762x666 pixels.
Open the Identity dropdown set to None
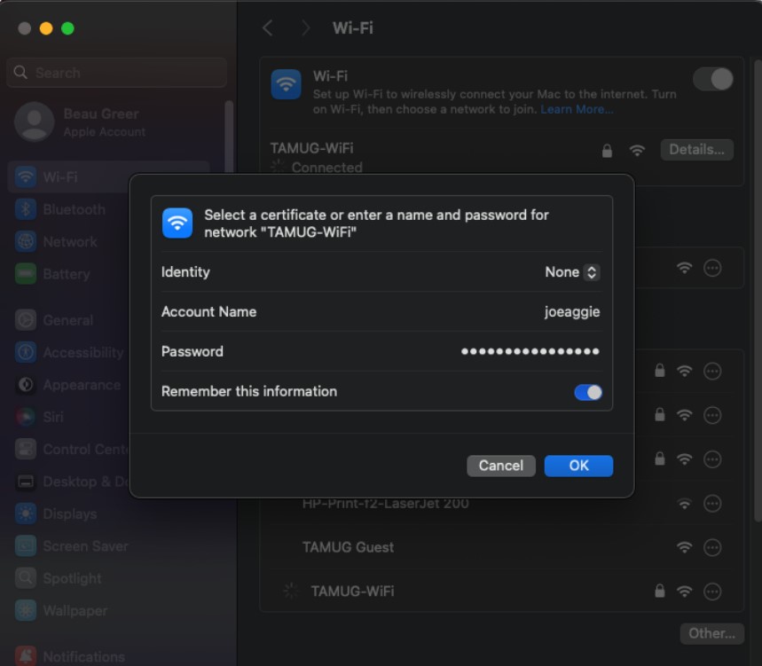point(572,272)
